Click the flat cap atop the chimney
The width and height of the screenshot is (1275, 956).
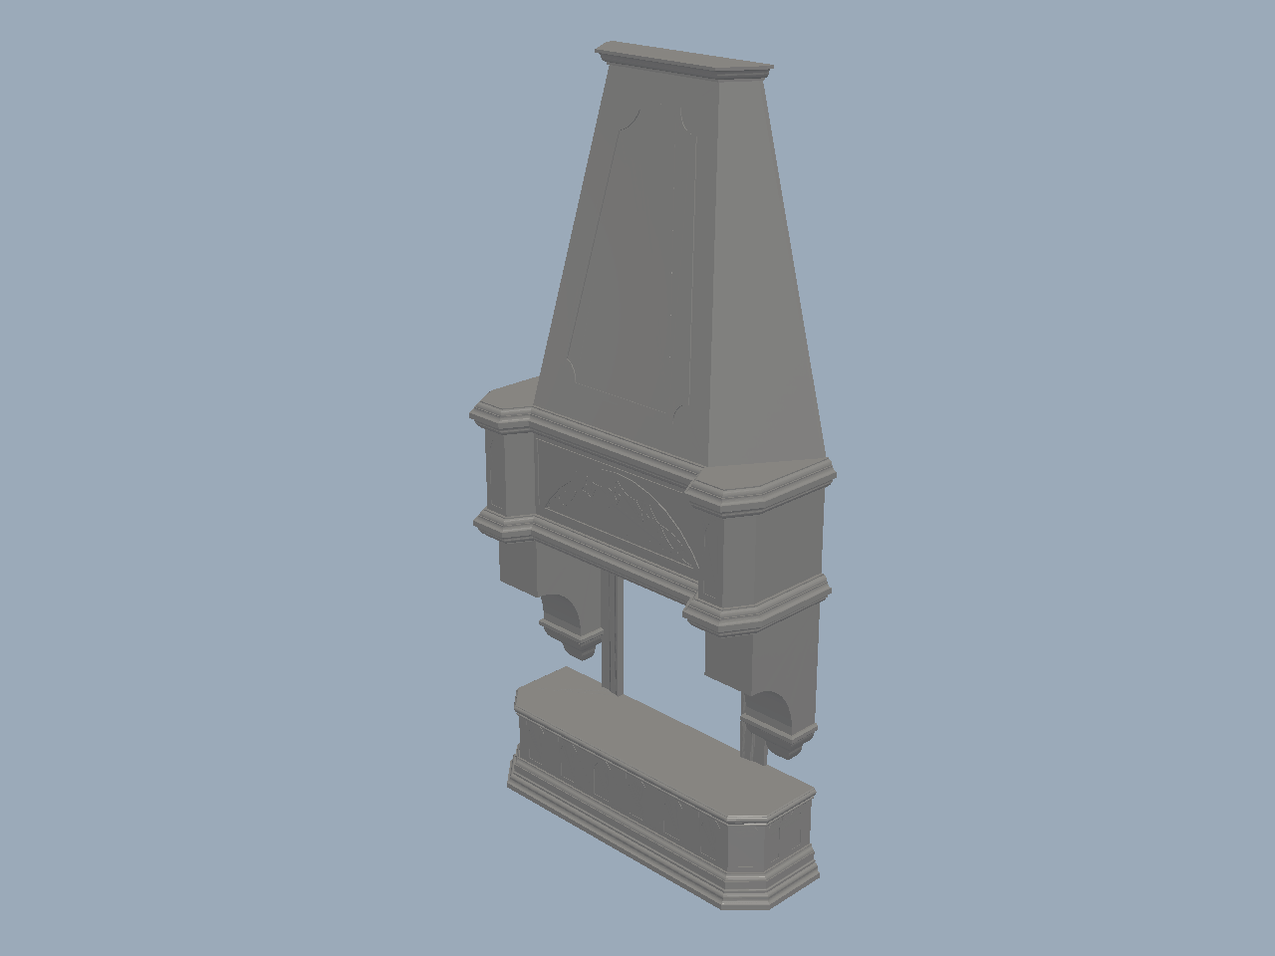[x=683, y=60]
